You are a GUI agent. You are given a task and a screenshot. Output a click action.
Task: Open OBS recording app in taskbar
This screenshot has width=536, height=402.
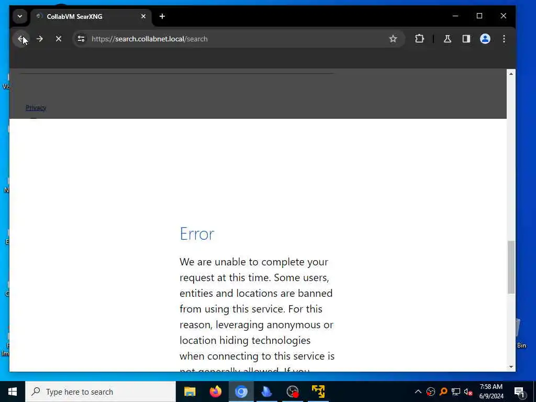click(293, 392)
